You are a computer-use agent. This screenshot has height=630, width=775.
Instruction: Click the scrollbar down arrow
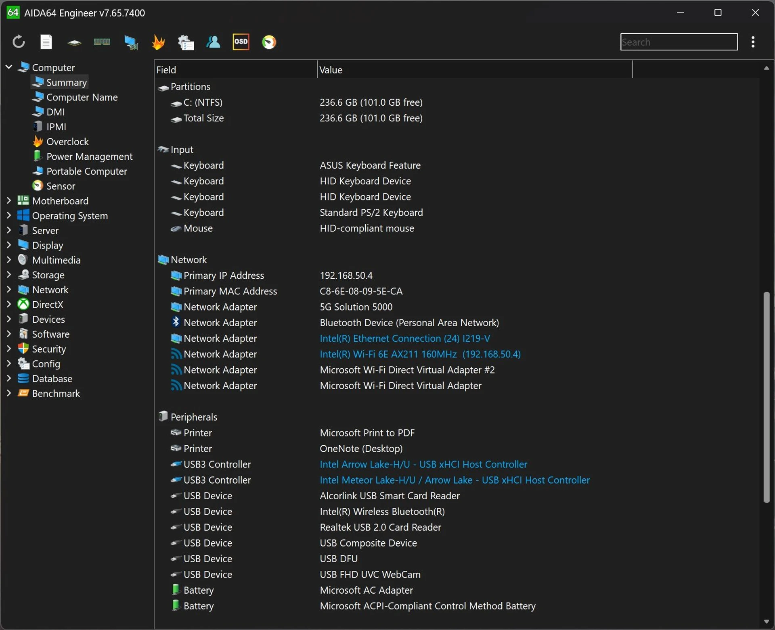[x=766, y=622]
